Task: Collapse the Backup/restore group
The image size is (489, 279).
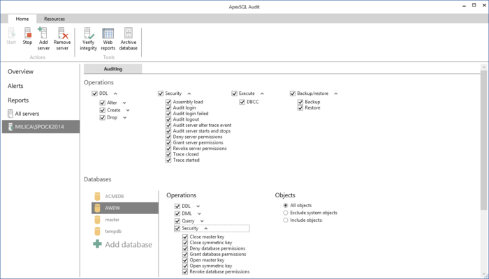Action: (x=336, y=93)
